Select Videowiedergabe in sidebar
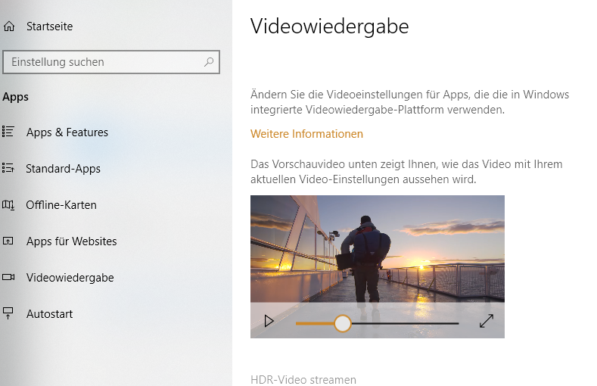Image resolution: width=597 pixels, height=386 pixels. click(x=70, y=278)
